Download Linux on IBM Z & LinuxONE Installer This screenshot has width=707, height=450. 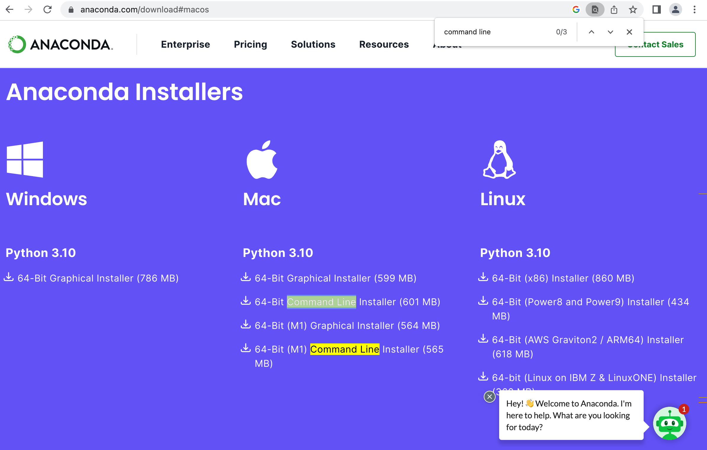coord(594,378)
